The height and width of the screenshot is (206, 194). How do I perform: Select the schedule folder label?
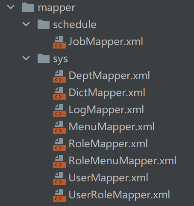tap(75, 24)
